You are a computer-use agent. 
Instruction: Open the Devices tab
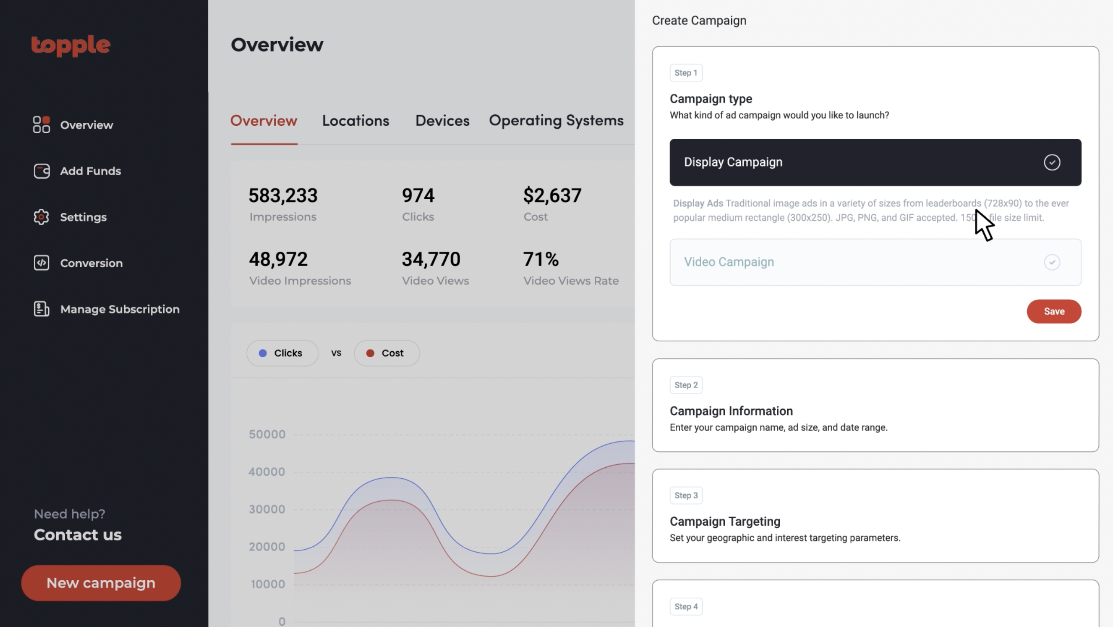442,121
